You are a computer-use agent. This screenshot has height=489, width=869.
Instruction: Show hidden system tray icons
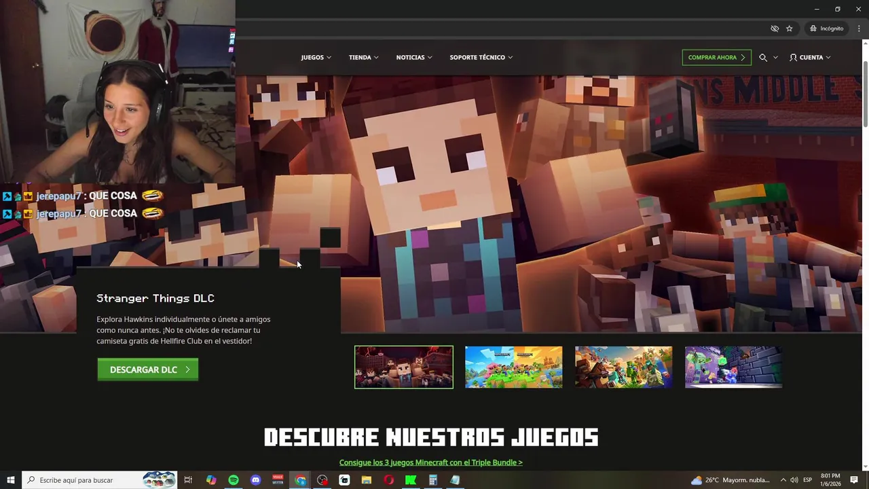pyautogui.click(x=783, y=480)
